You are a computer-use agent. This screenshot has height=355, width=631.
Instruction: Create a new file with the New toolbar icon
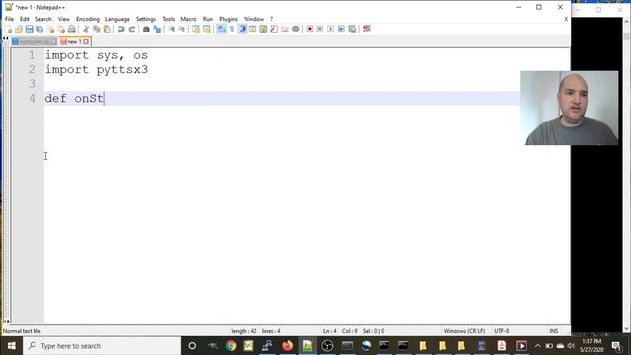(8, 29)
